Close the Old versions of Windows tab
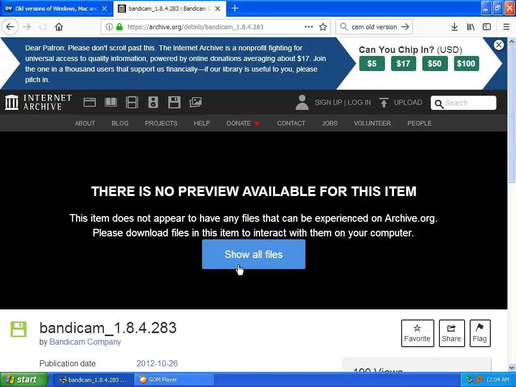 [104, 9]
